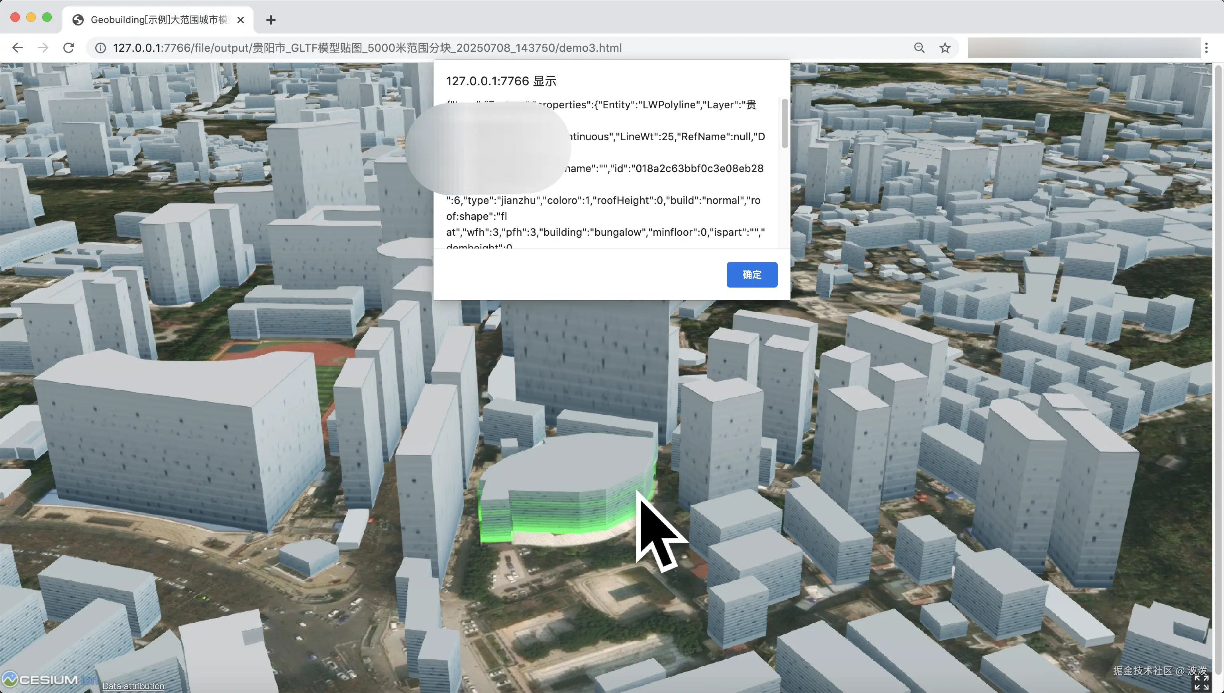Click the Cesium ion logo
The width and height of the screenshot is (1224, 693).
(47, 679)
